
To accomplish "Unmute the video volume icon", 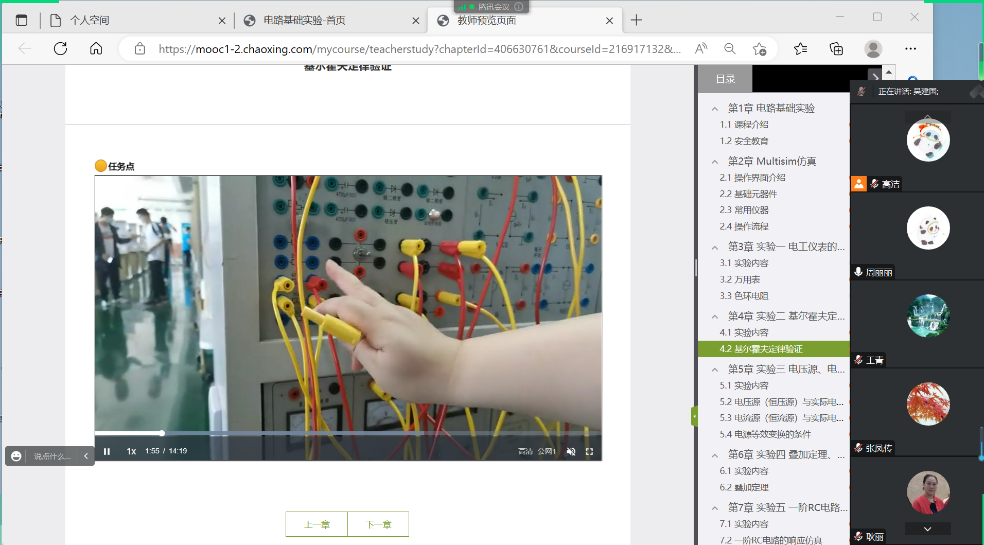I will pyautogui.click(x=571, y=451).
